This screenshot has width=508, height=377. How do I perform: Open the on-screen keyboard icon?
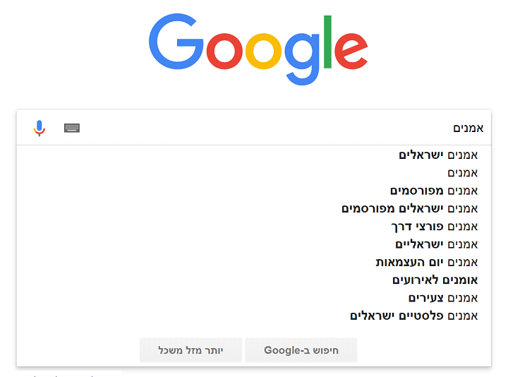click(72, 128)
